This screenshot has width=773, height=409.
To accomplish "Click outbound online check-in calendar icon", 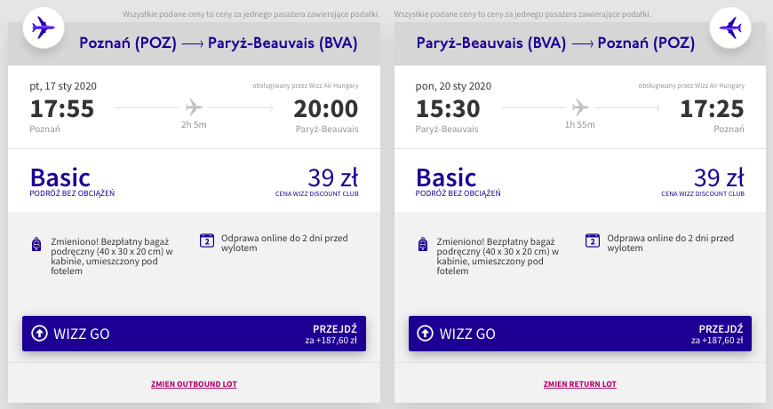I will [207, 240].
